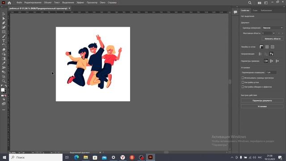
Task: Click the Change Screen Mode icon
Action: 4,104
